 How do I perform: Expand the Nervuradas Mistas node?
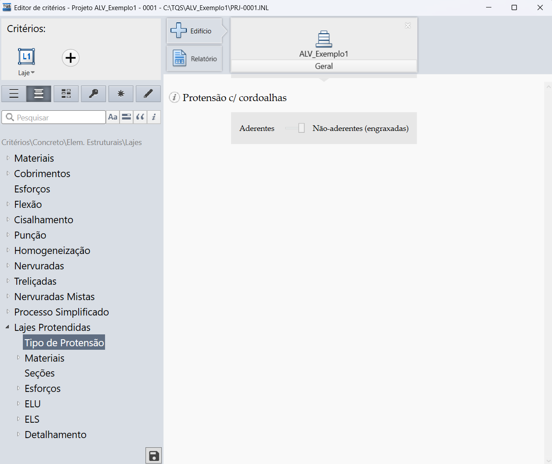[8, 296]
